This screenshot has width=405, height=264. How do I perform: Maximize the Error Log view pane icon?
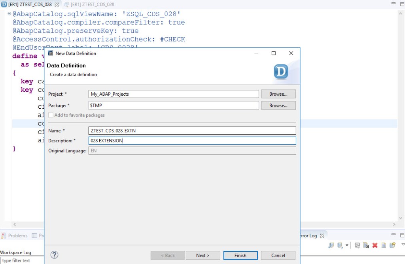coord(401,235)
